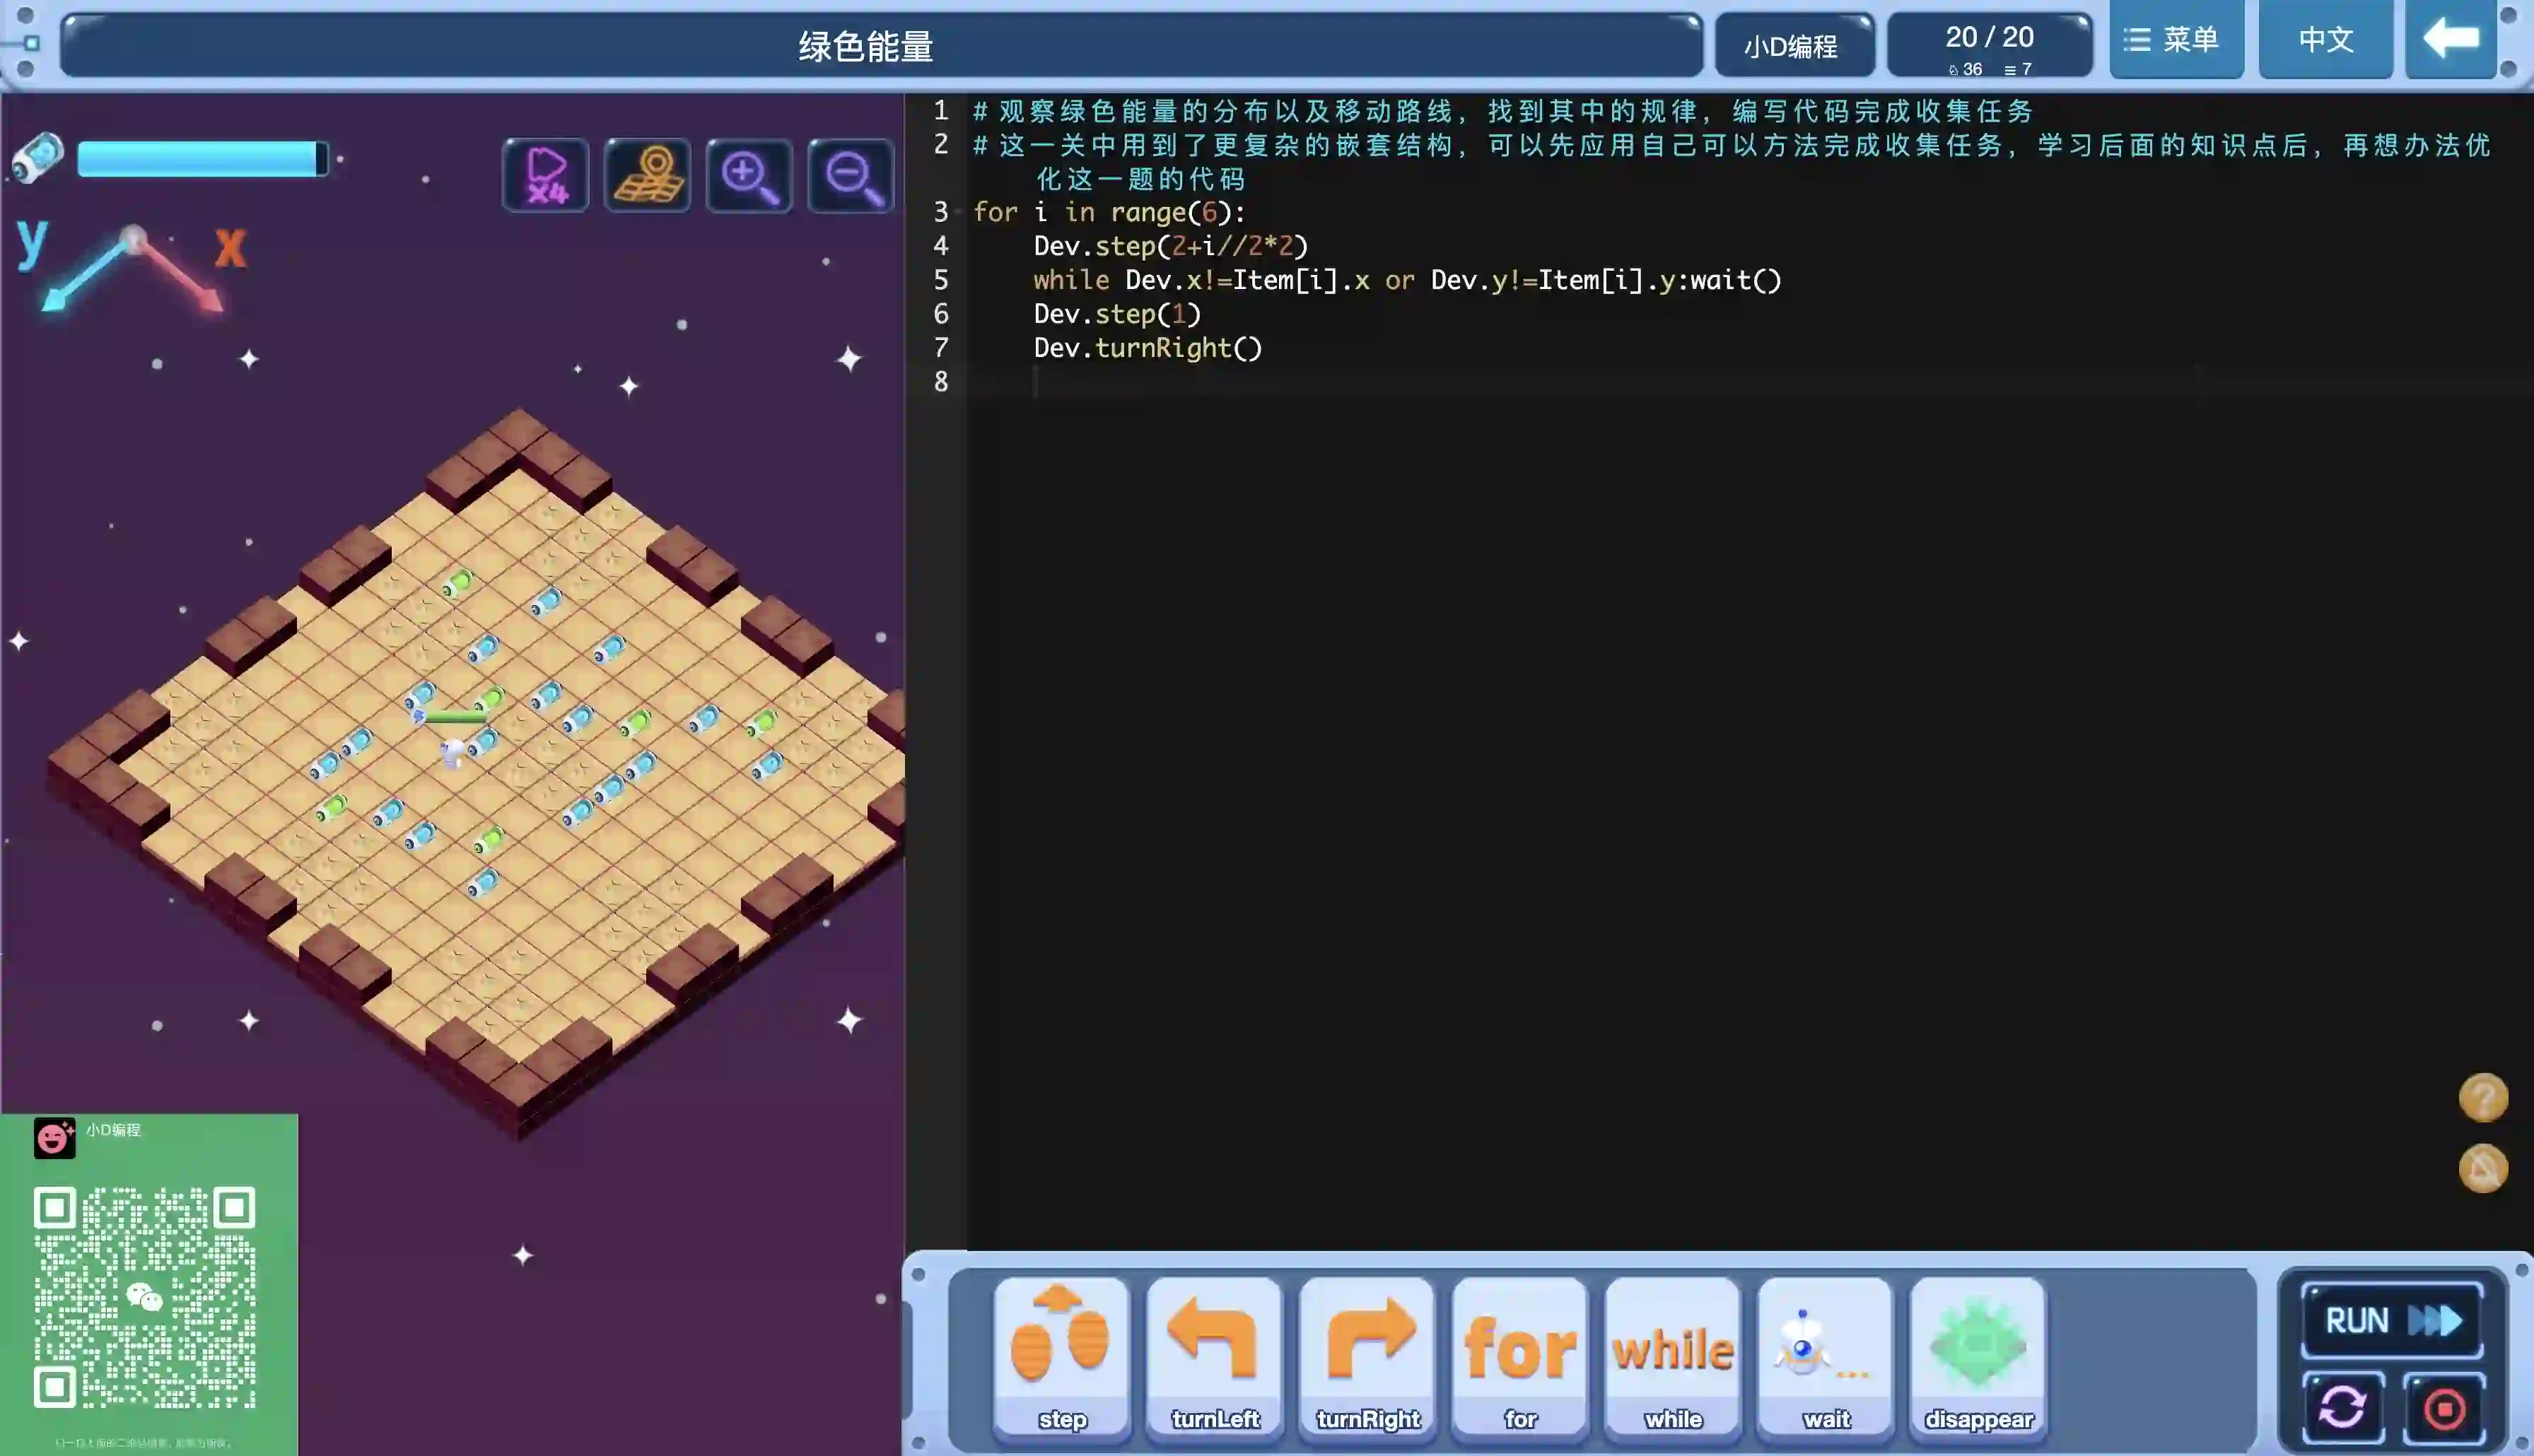Click the reset refresh button
Screen dimensions: 2534x1456
point(2343,1408)
